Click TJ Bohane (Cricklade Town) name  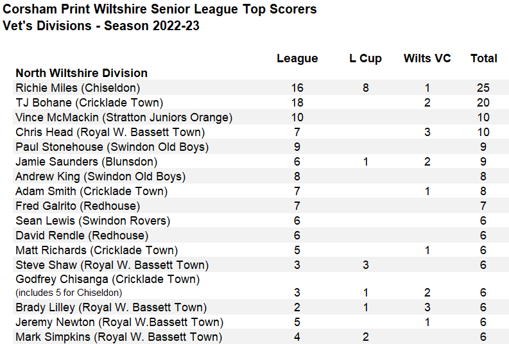(x=89, y=103)
